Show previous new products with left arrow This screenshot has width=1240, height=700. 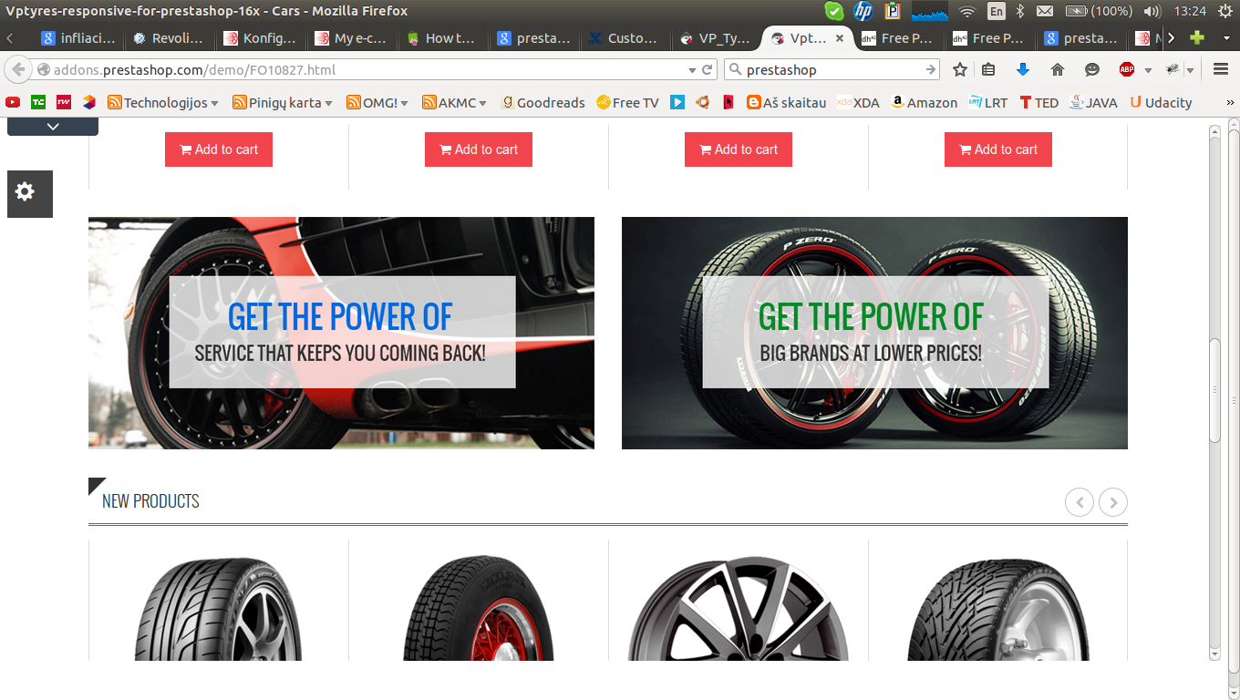tap(1080, 502)
